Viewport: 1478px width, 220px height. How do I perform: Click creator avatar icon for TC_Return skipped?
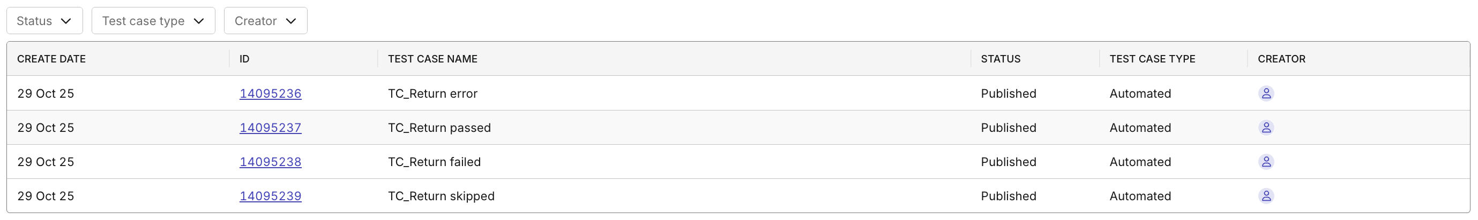pyautogui.click(x=1266, y=196)
